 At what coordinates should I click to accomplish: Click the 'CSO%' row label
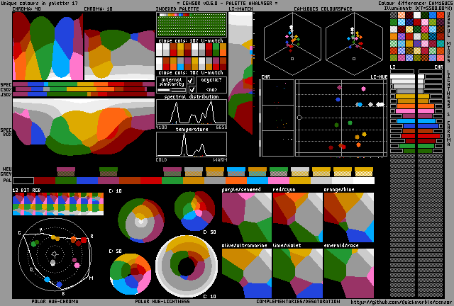point(6,89)
